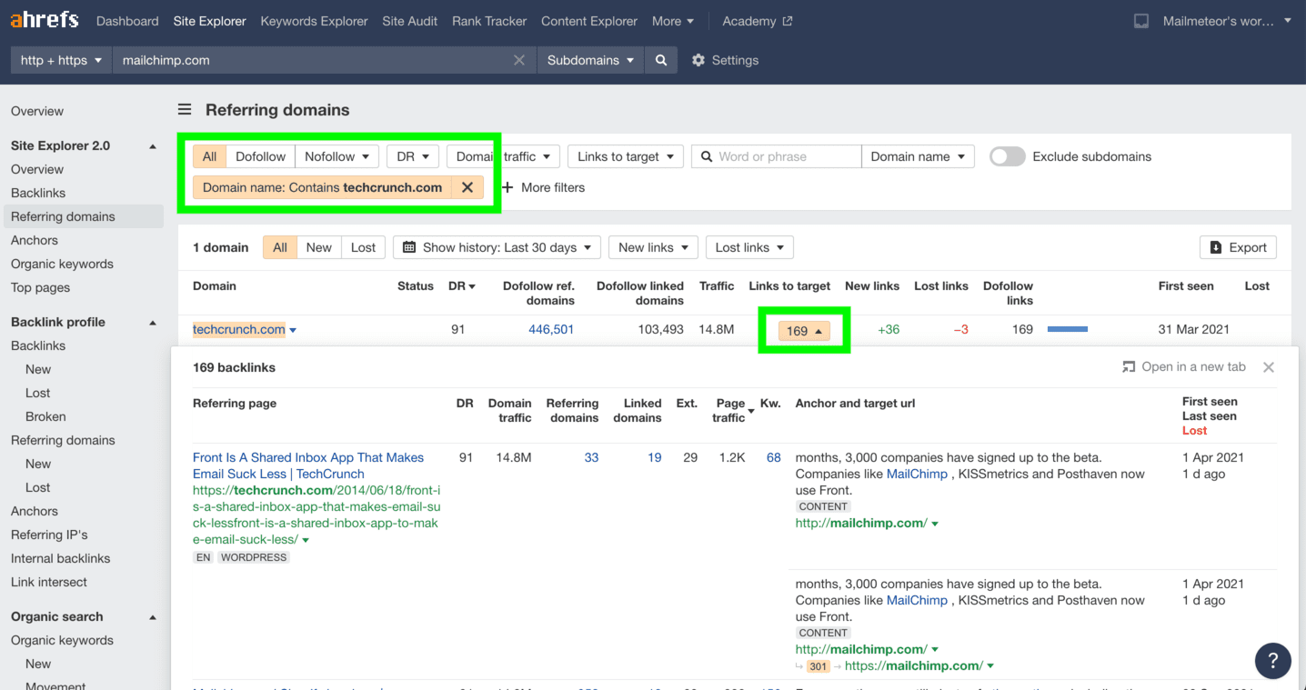Screen dimensions: 1306x690
Task: Open Dashboard in top navigation
Action: [x=127, y=21]
